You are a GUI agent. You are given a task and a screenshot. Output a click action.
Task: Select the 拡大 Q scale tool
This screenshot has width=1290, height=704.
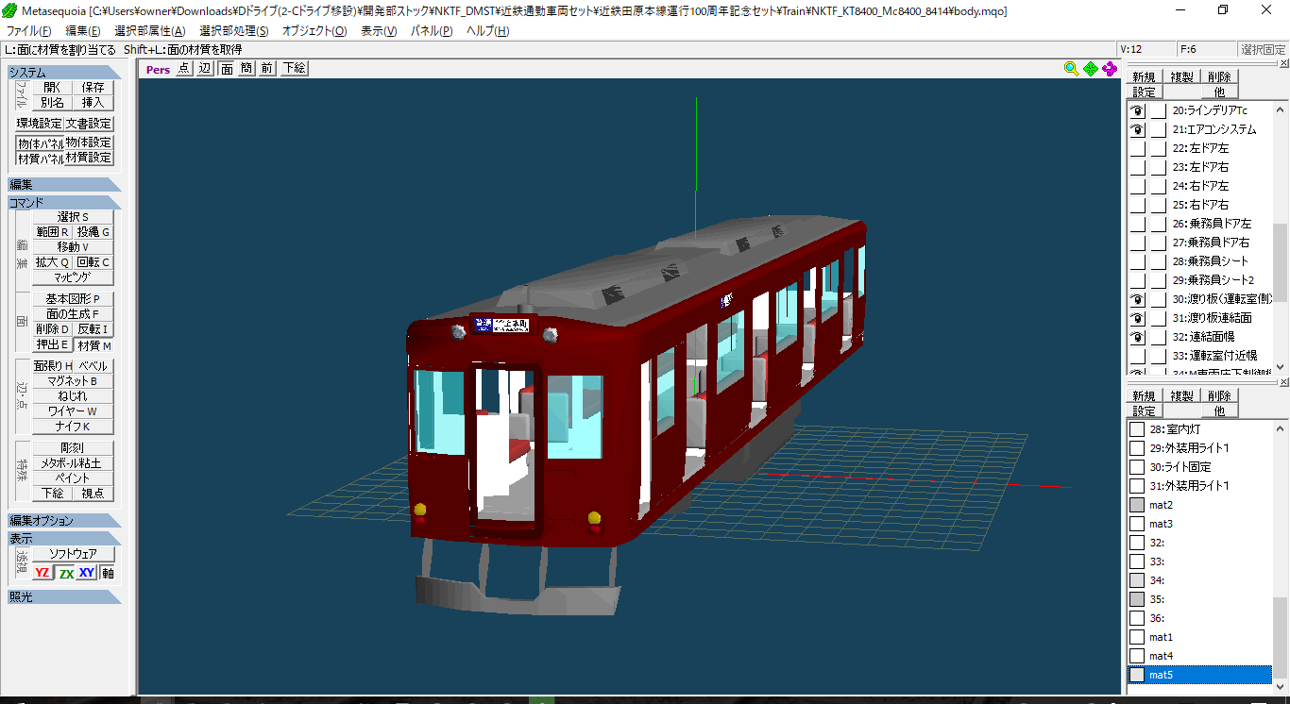coord(53,262)
